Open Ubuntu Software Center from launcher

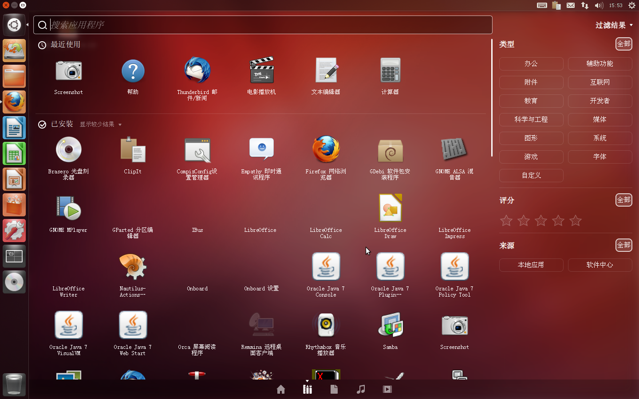(x=14, y=205)
